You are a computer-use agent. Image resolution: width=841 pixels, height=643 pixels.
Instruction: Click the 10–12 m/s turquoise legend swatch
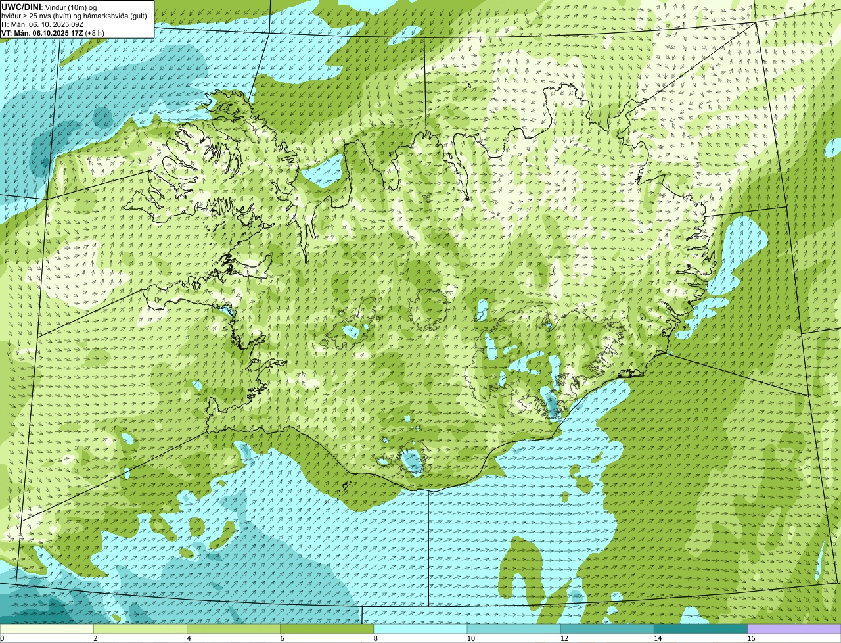tap(514, 629)
